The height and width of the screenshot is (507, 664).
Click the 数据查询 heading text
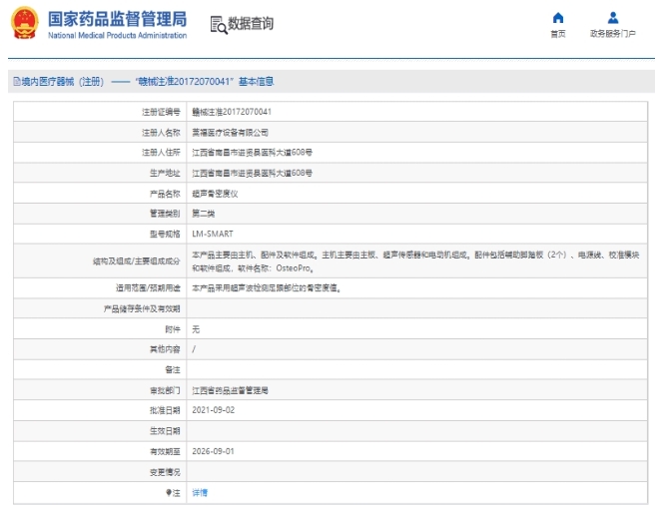click(x=251, y=25)
